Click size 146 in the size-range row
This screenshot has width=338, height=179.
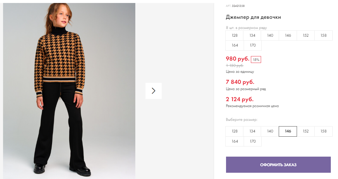[x=288, y=36]
